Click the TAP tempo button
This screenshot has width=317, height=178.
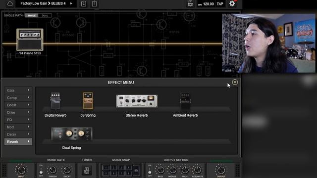(220, 4)
